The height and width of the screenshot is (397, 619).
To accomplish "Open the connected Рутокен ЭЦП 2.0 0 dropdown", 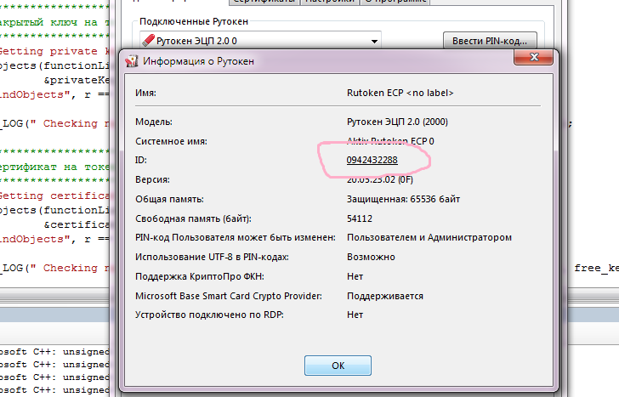I will (x=260, y=41).
